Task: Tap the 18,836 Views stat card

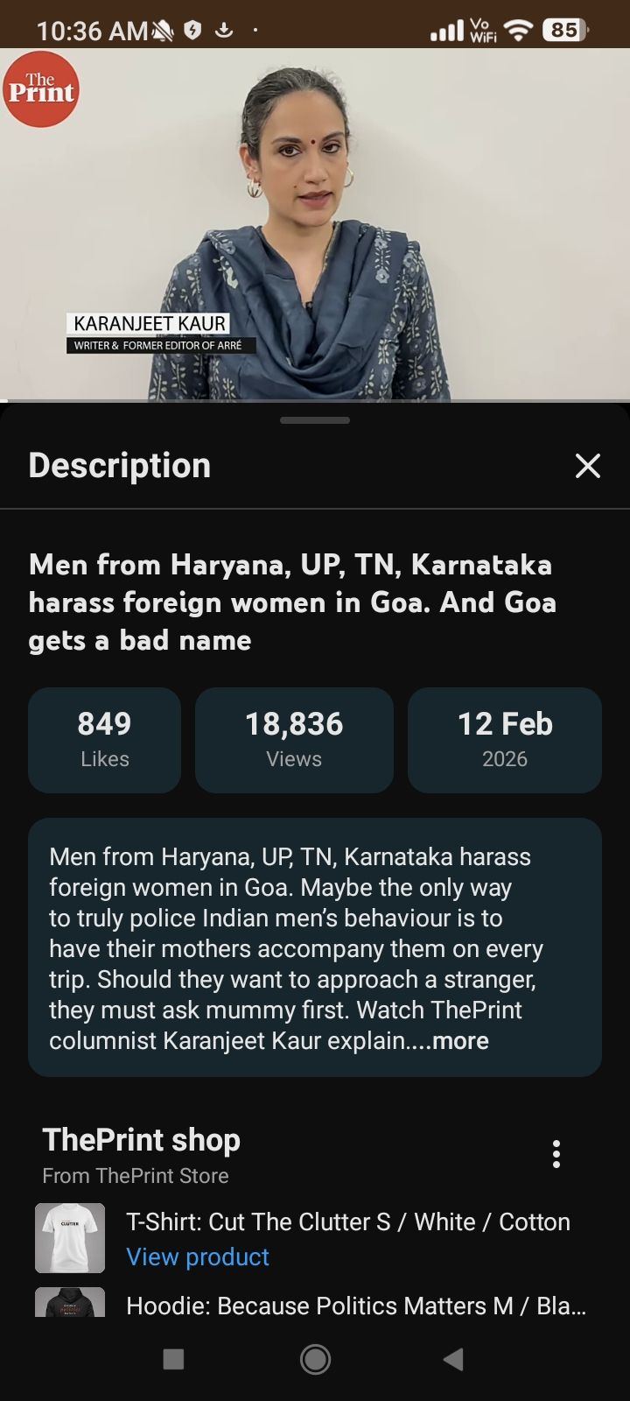Action: [294, 740]
